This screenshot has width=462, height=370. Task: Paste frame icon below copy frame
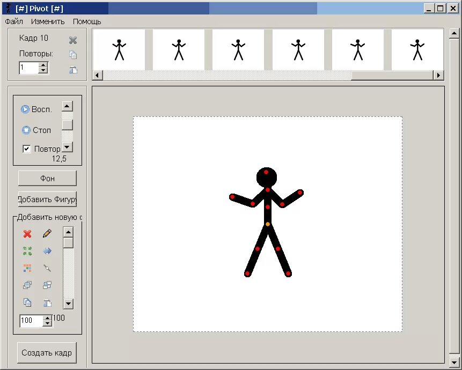coord(73,70)
